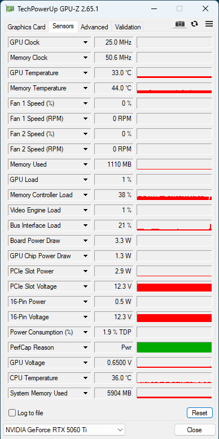
Task: Switch to the Graphics Card tab
Action: point(27,27)
